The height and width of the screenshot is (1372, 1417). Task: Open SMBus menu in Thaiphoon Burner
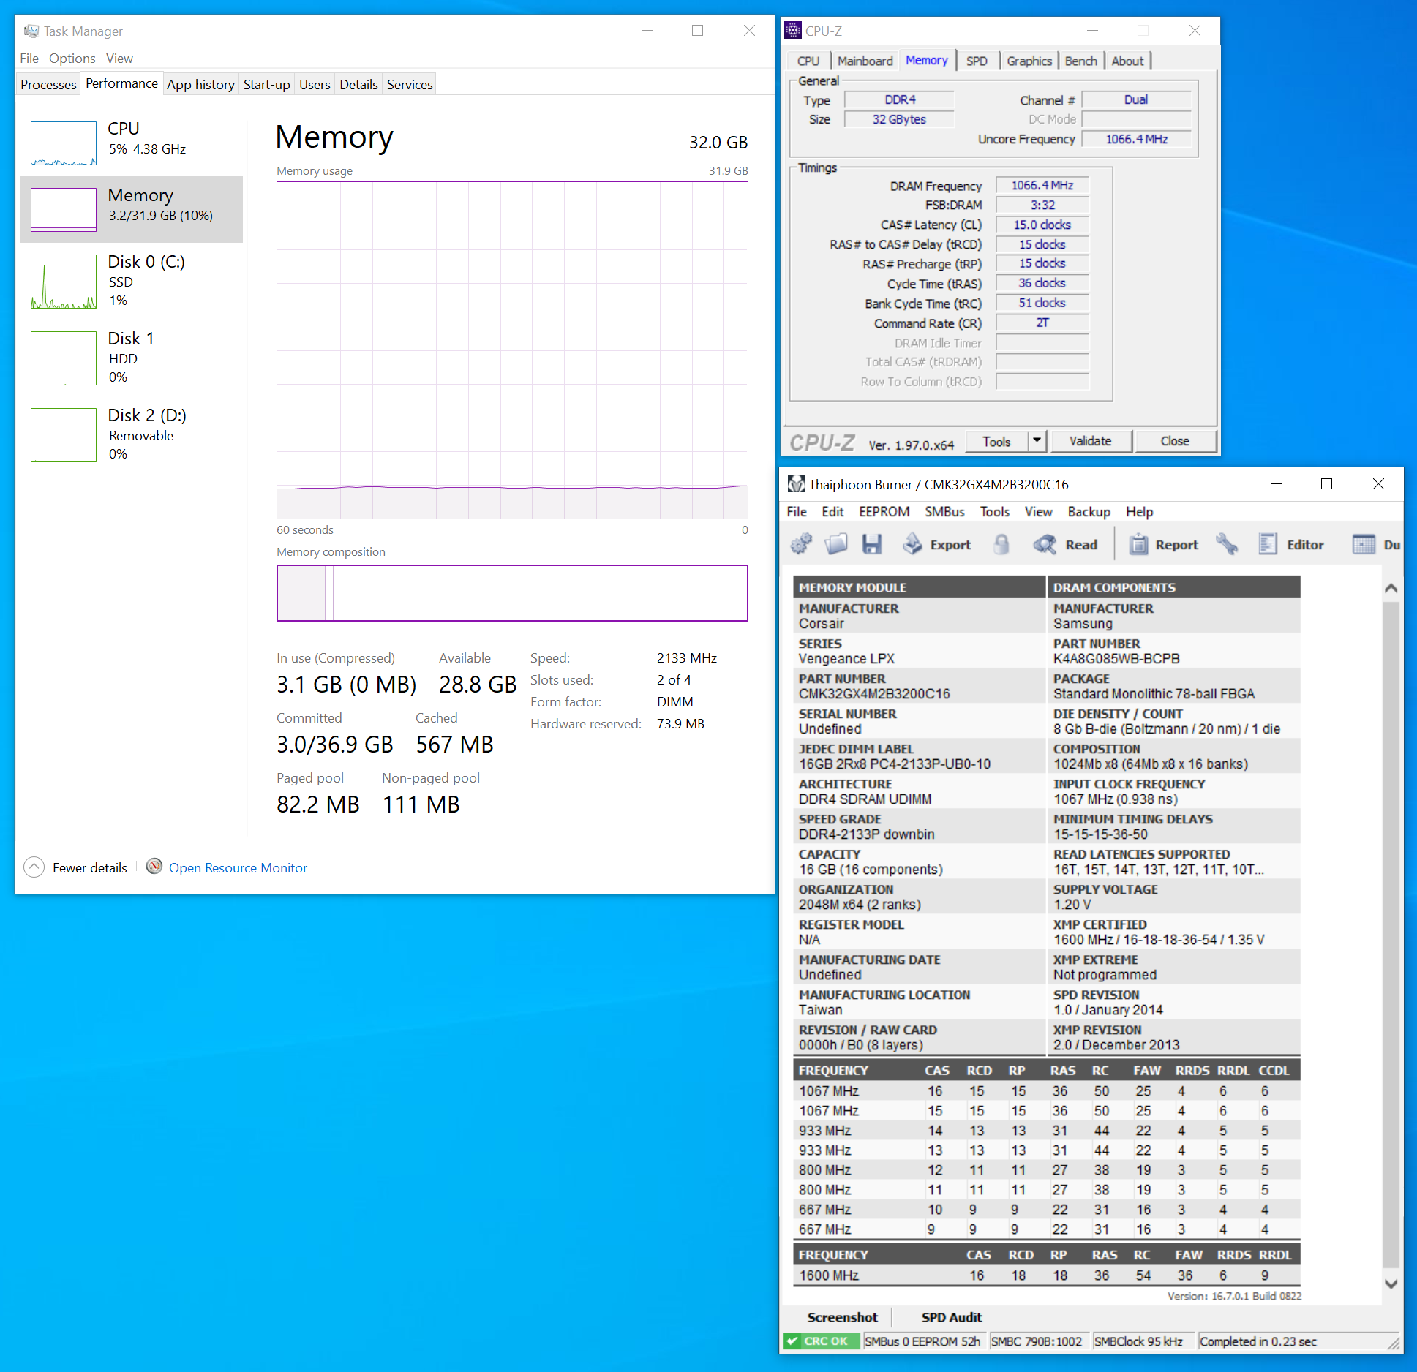point(944,511)
